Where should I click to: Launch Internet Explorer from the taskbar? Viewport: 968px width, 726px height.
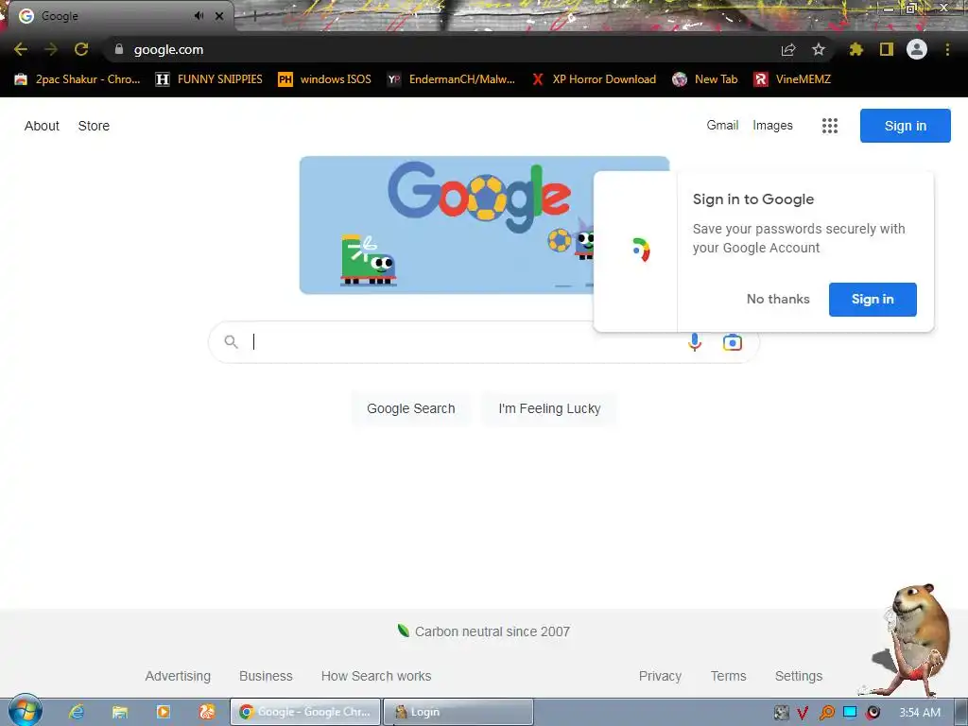77,712
